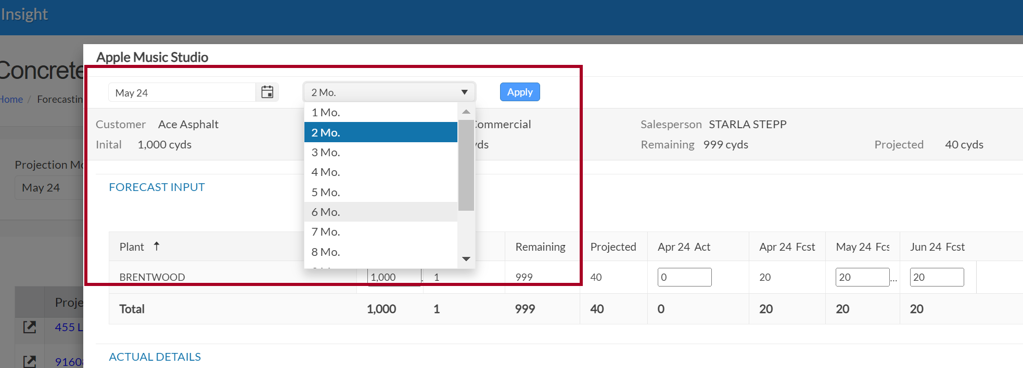Click the Forecasting breadcrumb
Screen dimensions: 1023x368
60,99
